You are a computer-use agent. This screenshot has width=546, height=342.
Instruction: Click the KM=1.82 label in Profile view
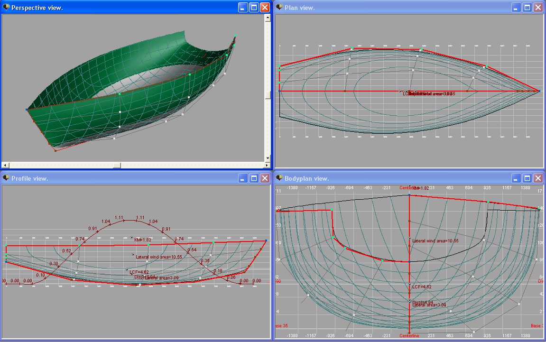143,240
